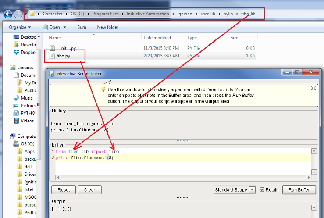Click line 2 of the Buffer code editor
This screenshot has height=218, width=324.
pyautogui.click(x=183, y=158)
